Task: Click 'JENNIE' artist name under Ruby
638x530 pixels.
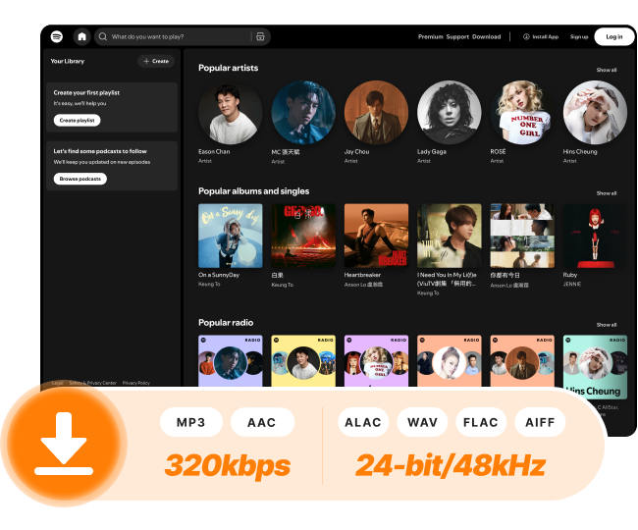Action: tap(572, 284)
